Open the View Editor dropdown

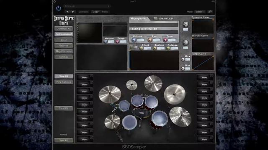[x=200, y=12]
